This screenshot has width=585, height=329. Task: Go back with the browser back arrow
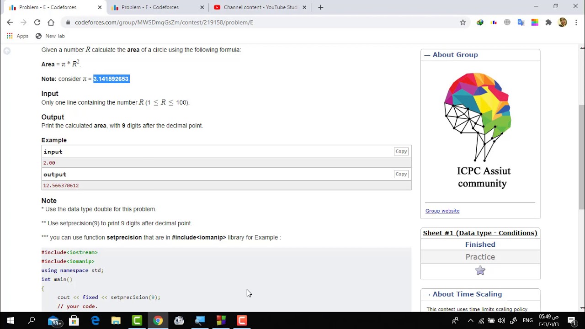click(x=10, y=22)
